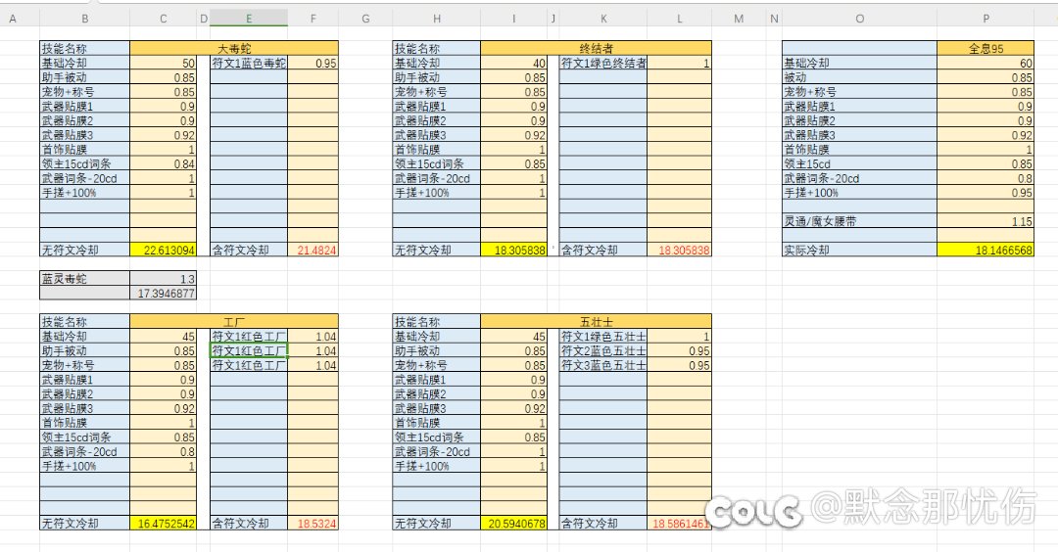
Task: Select column A header
Action: (x=12, y=19)
